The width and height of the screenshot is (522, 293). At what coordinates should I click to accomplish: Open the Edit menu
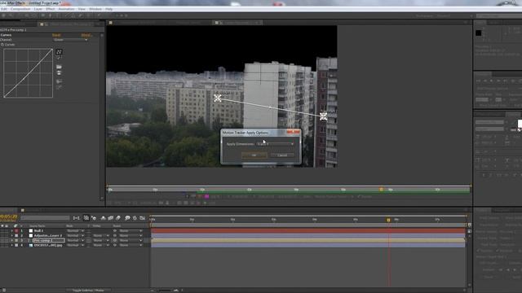tap(4, 9)
